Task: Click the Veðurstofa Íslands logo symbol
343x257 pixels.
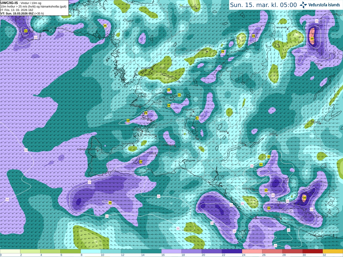Action: coord(303,5)
